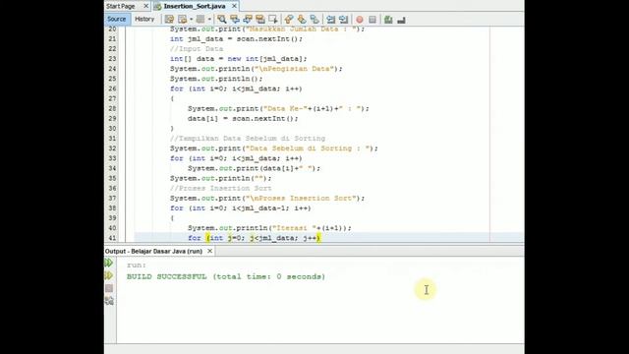Image resolution: width=629 pixels, height=354 pixels.
Task: Click Previous Bookmark icon
Action: click(289, 20)
